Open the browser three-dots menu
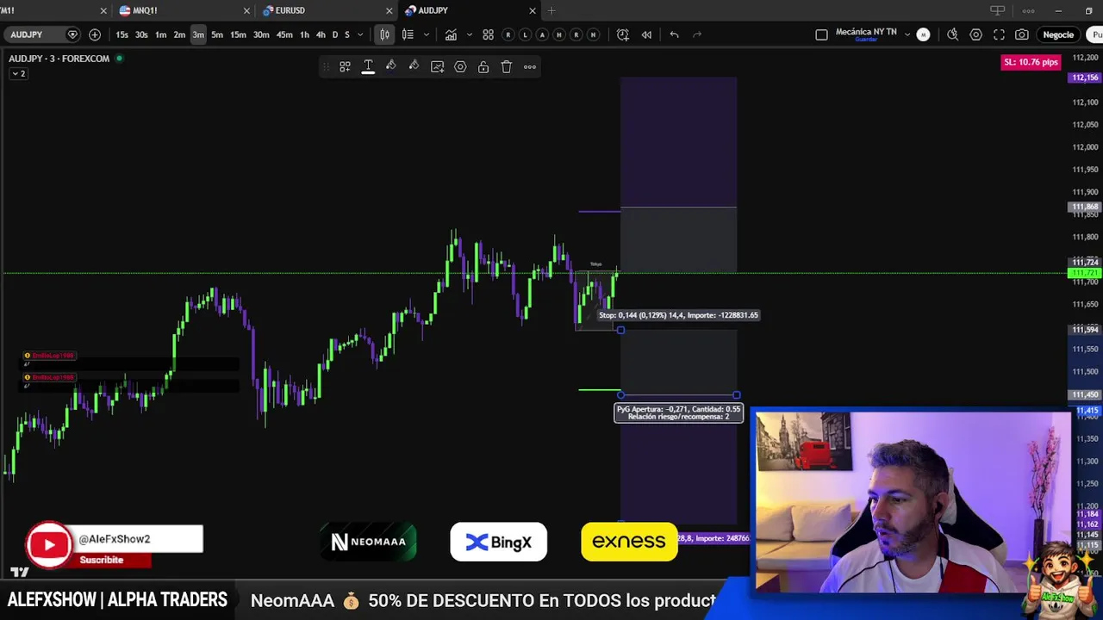The height and width of the screenshot is (620, 1103). point(1028,10)
